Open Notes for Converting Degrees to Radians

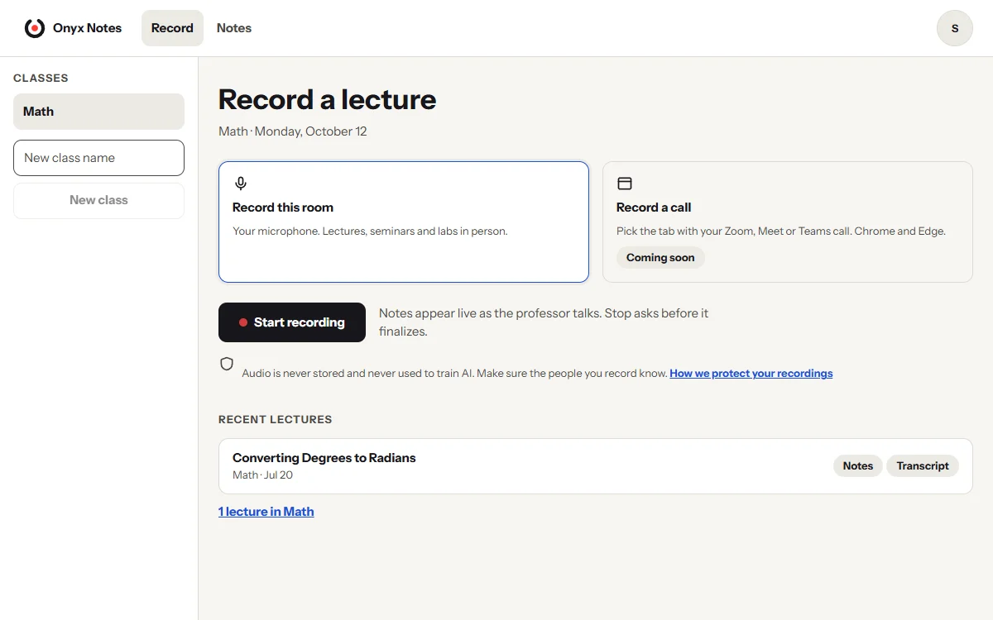click(x=858, y=466)
